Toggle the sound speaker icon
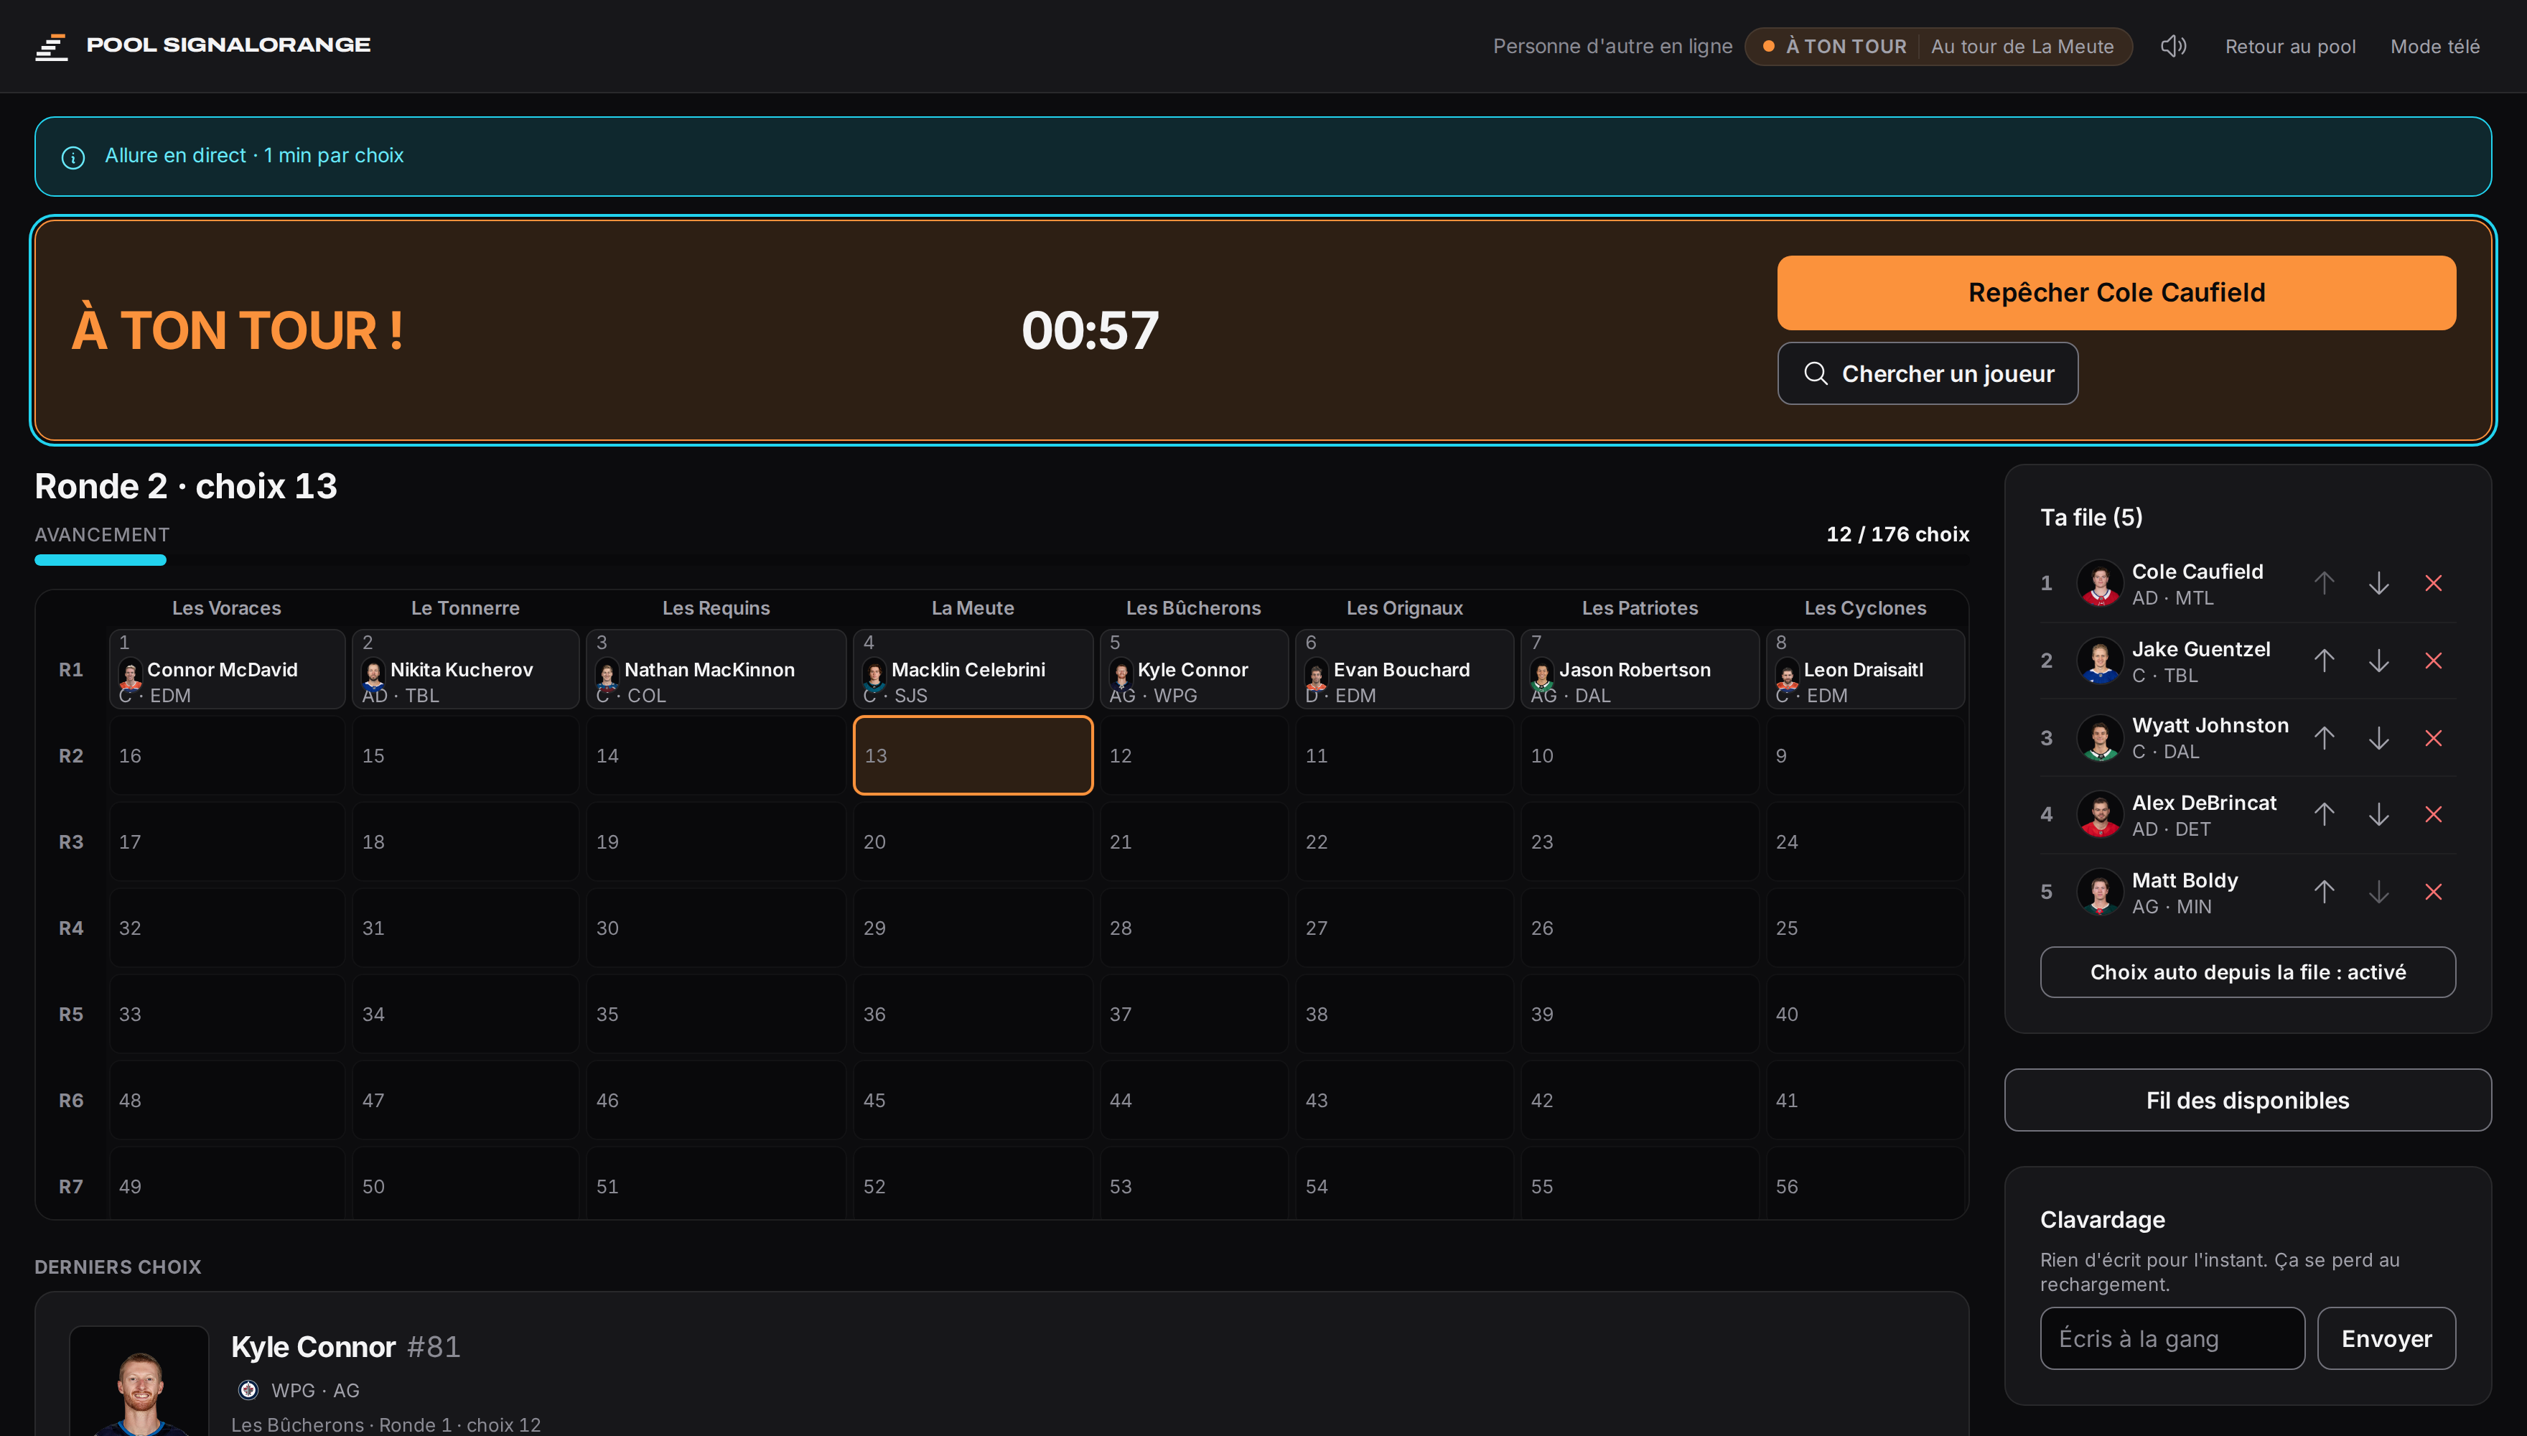This screenshot has height=1436, width=2527. click(x=2173, y=47)
